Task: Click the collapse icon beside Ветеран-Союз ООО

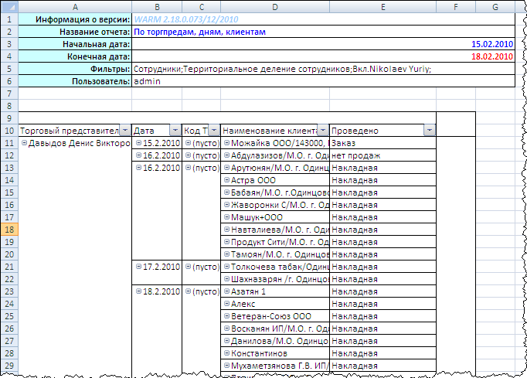Action: (x=226, y=316)
